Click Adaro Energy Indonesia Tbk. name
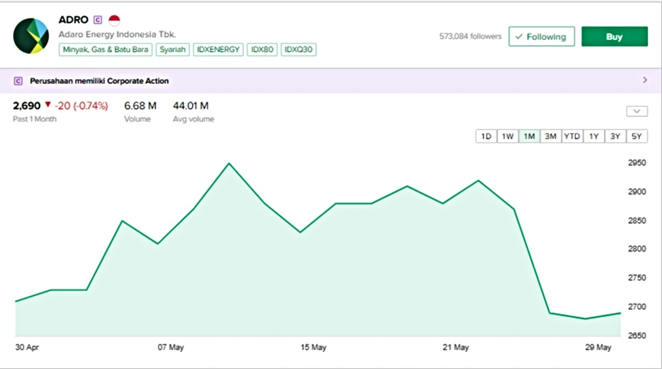Screen dimensions: 662x369 point(118,34)
